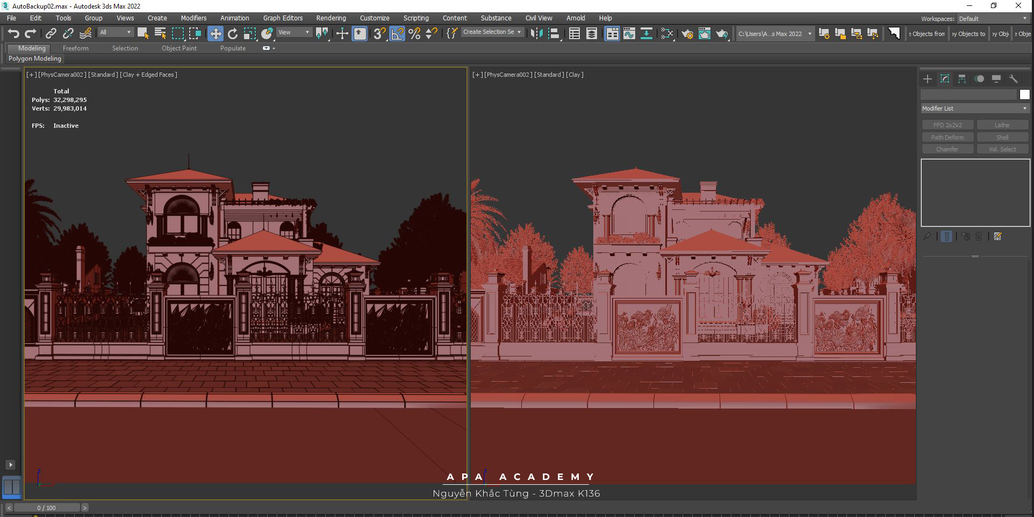
Task: Open the Rendering menu
Action: [331, 18]
